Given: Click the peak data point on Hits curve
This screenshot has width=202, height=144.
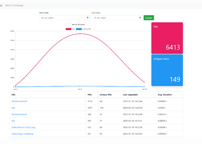Looking at the screenshot, I should click(80, 34).
